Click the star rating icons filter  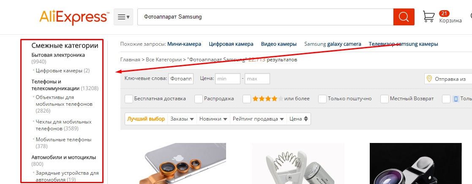[267, 99]
